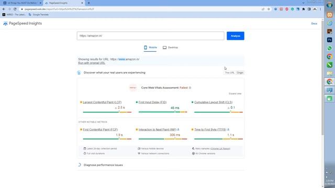
Task: Click the experimental flask icon beside INP
Action: point(178,130)
